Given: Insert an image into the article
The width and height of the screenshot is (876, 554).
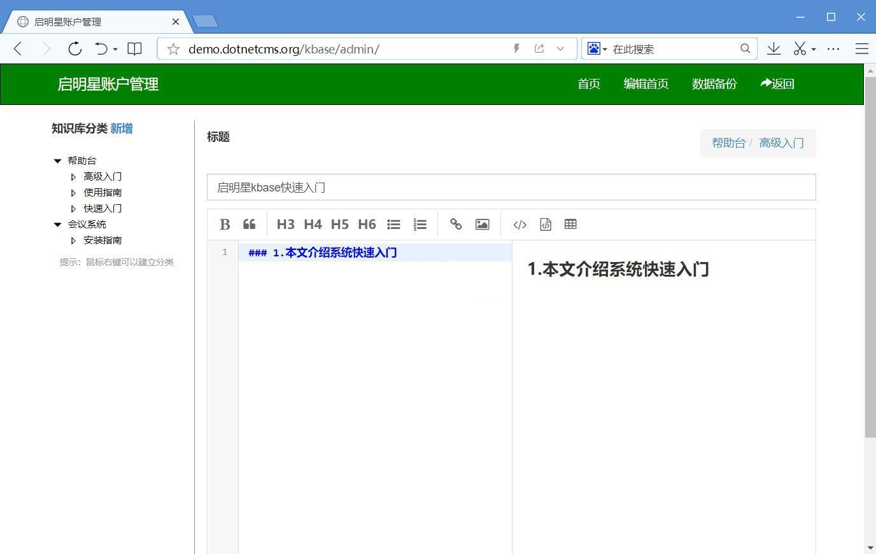Looking at the screenshot, I should coord(482,224).
